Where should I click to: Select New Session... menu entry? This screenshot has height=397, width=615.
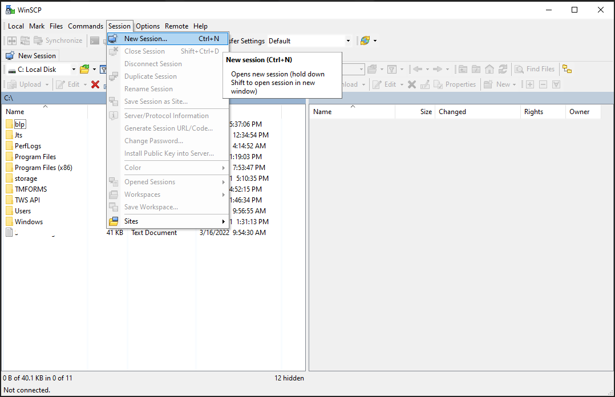tap(168, 38)
